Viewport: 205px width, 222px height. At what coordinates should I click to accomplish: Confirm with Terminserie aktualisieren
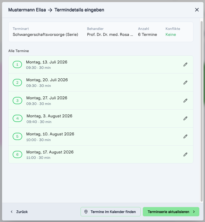(x=171, y=212)
